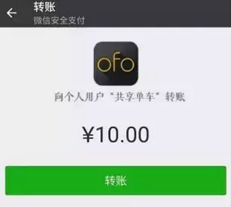Tap the green 转账 transfer button
231x207 pixels.
pyautogui.click(x=116, y=180)
